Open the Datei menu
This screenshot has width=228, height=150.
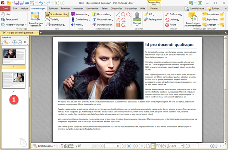pos(5,9)
